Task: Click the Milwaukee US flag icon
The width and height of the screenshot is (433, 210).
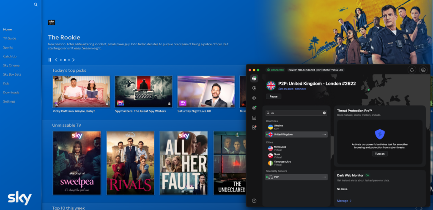Action: (x=271, y=148)
